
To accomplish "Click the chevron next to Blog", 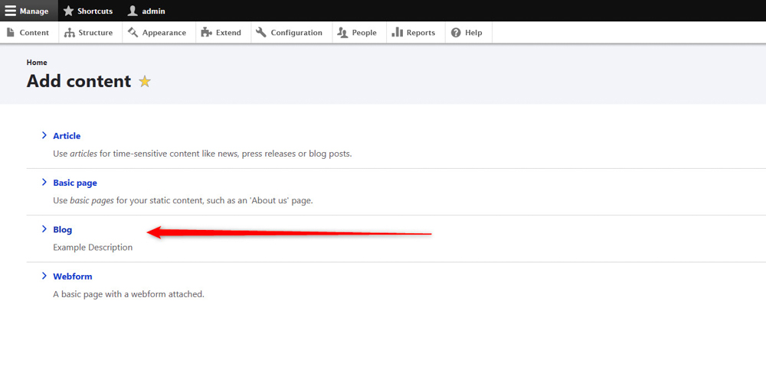I will [x=44, y=228].
